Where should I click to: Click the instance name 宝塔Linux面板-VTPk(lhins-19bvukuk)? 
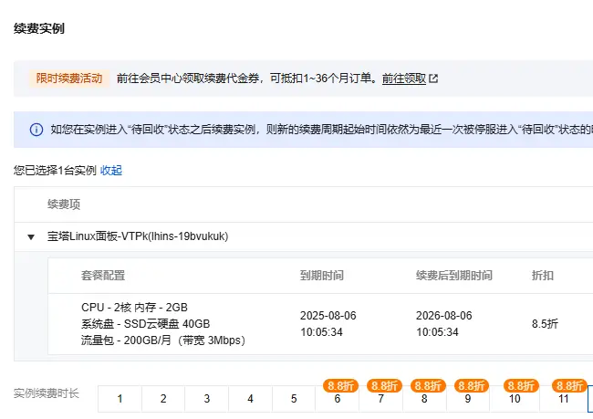tap(138, 236)
